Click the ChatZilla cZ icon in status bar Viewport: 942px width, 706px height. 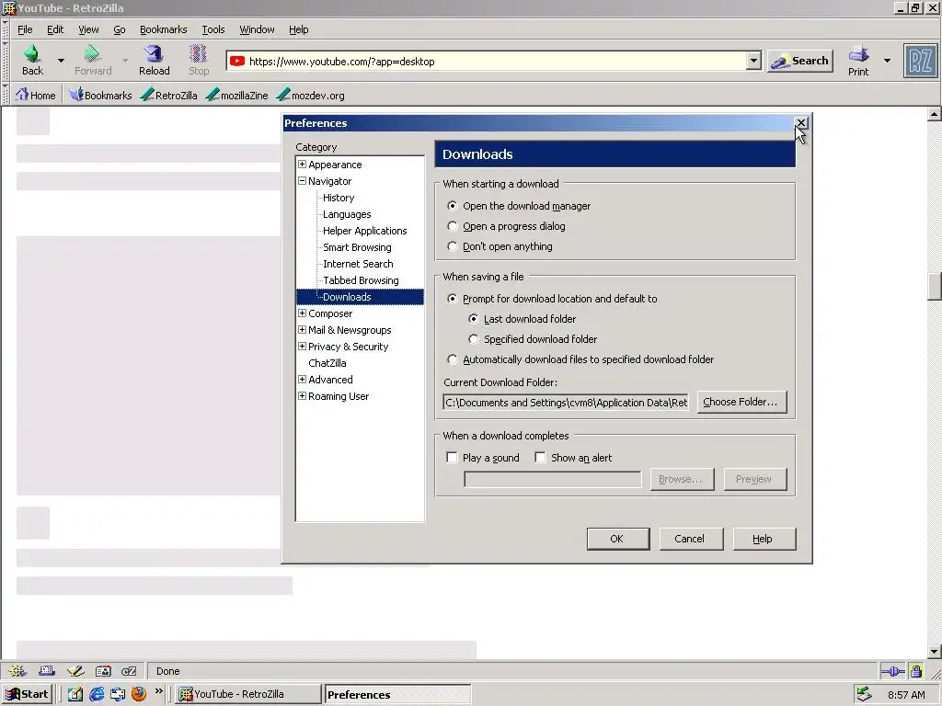[x=129, y=671]
